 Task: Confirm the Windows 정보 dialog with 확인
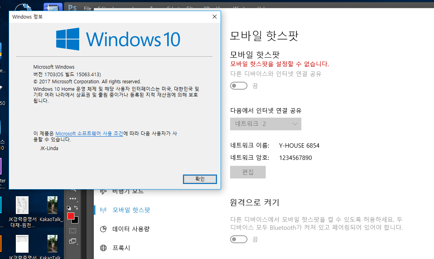click(x=200, y=179)
